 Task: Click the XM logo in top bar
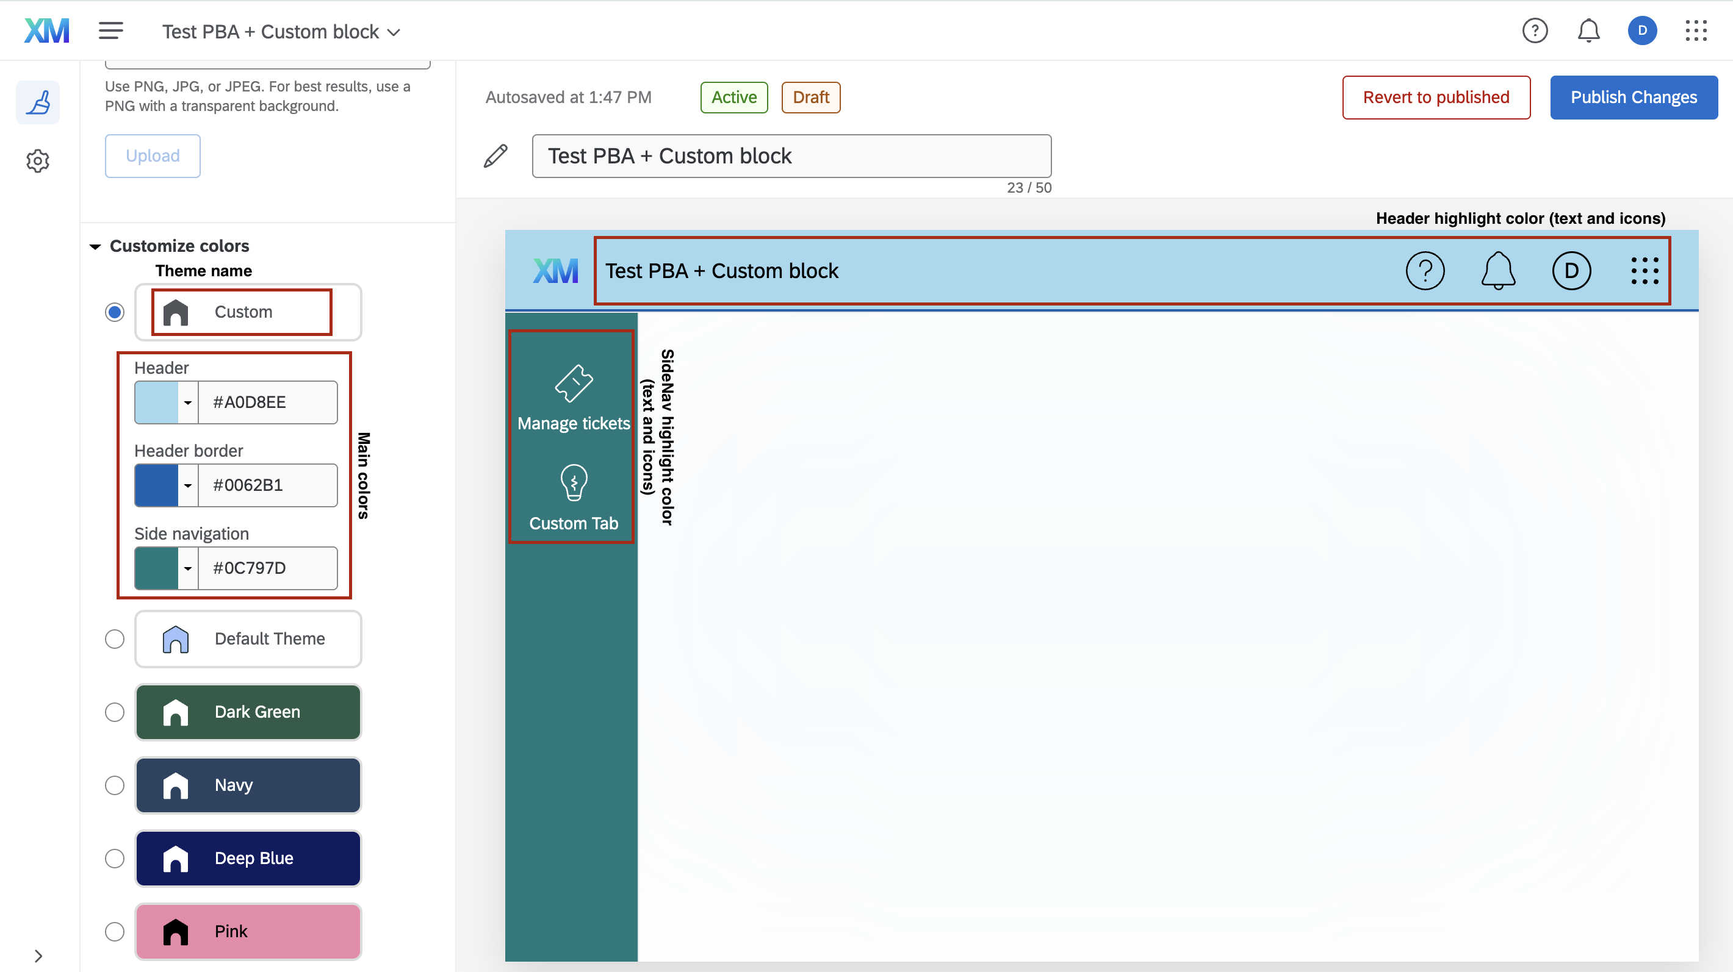click(46, 31)
